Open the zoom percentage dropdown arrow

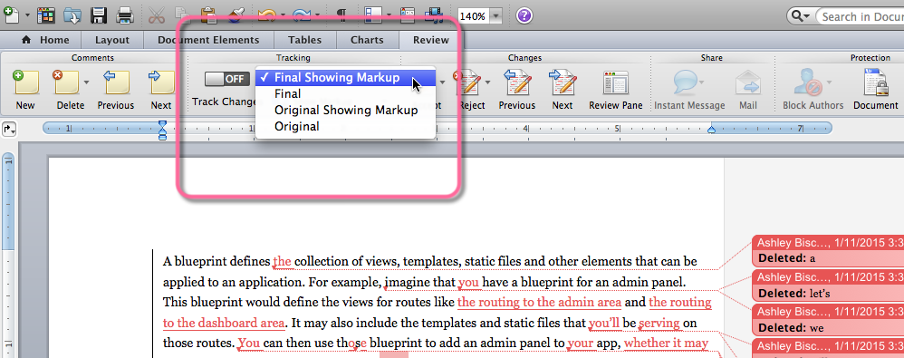(x=496, y=16)
